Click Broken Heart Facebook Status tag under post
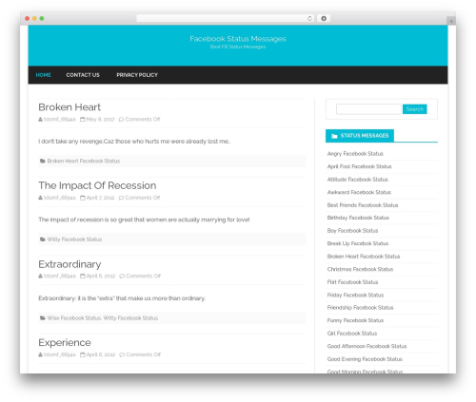 [x=84, y=161]
